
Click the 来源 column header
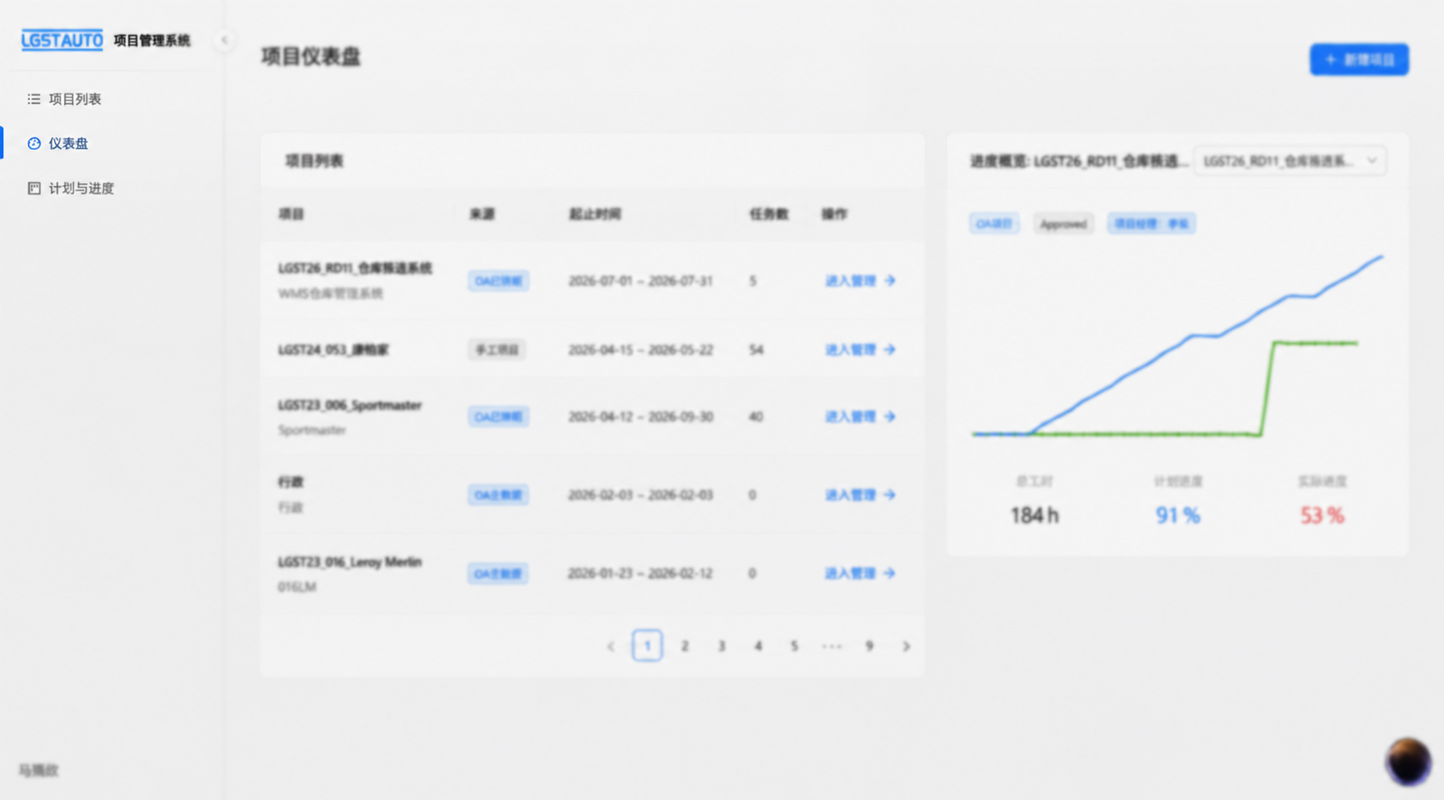pos(482,214)
